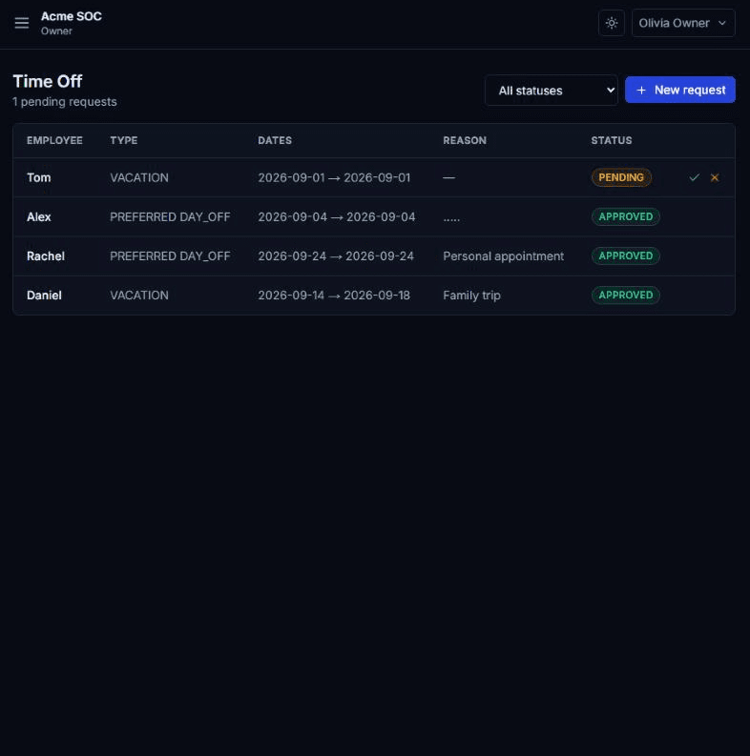Select Rachel's APPROVED status badge

click(x=626, y=255)
